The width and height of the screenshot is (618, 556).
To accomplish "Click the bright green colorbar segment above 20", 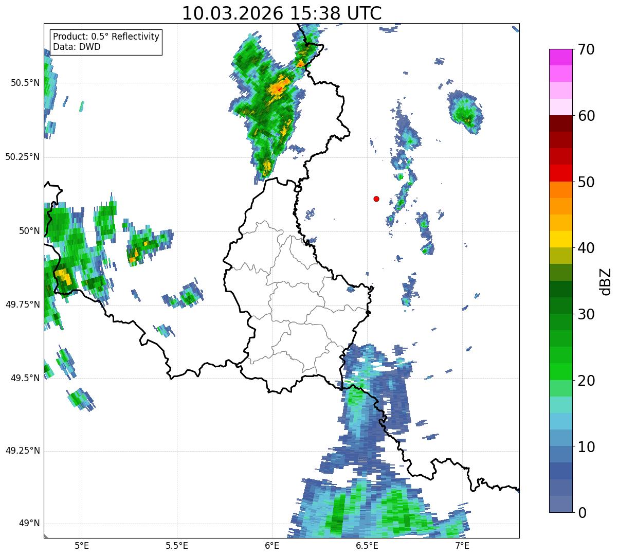I will click(560, 371).
